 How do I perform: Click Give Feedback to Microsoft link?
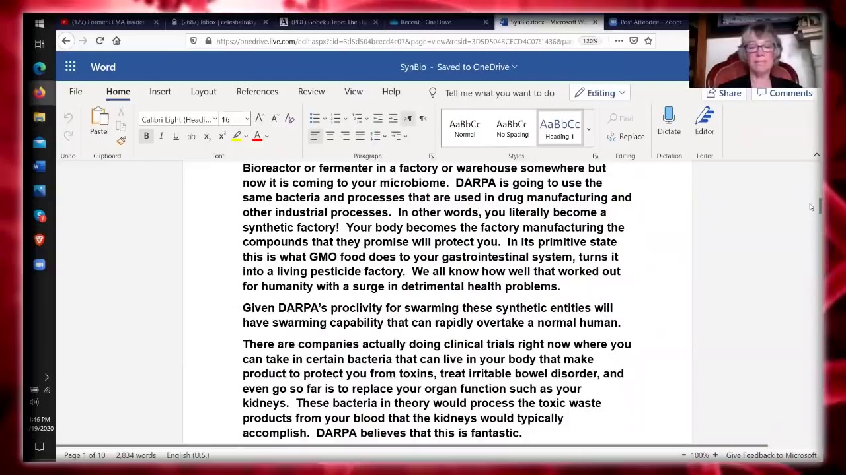click(771, 455)
